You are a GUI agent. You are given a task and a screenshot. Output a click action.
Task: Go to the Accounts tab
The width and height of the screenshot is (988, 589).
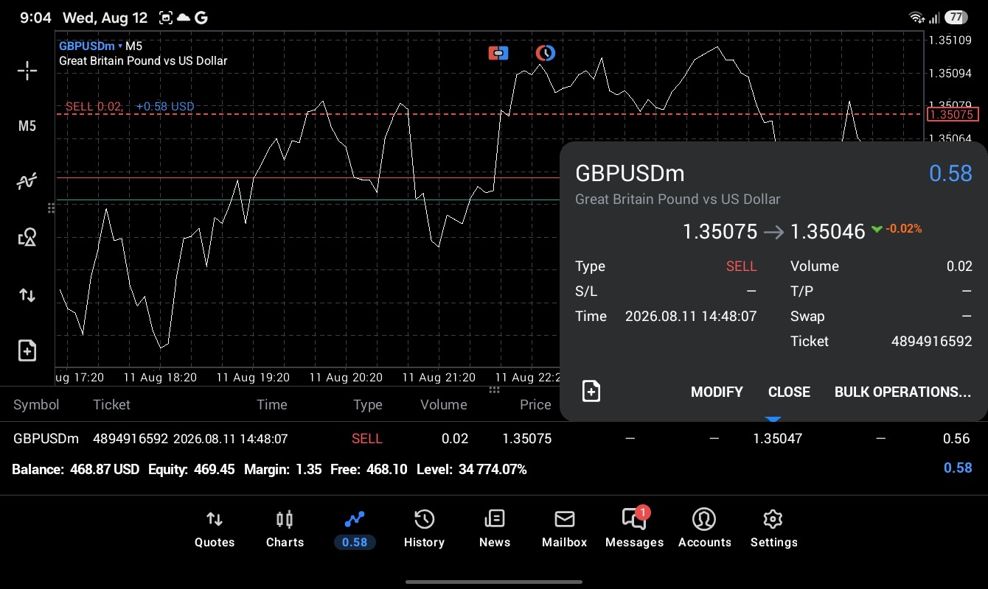[704, 529]
